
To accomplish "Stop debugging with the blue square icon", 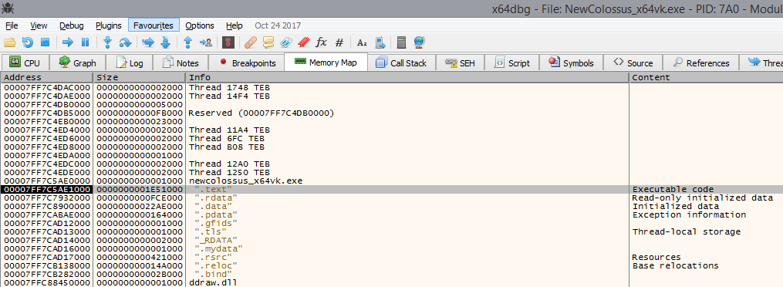I will [x=45, y=42].
